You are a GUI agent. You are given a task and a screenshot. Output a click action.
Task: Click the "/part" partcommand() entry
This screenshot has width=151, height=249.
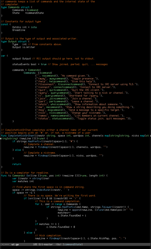click(x=67, y=102)
